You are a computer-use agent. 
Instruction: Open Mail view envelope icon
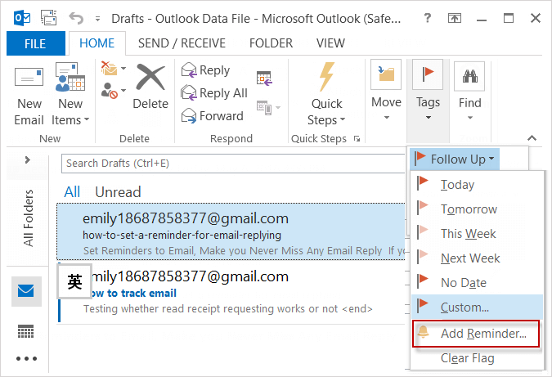pyautogui.click(x=26, y=291)
